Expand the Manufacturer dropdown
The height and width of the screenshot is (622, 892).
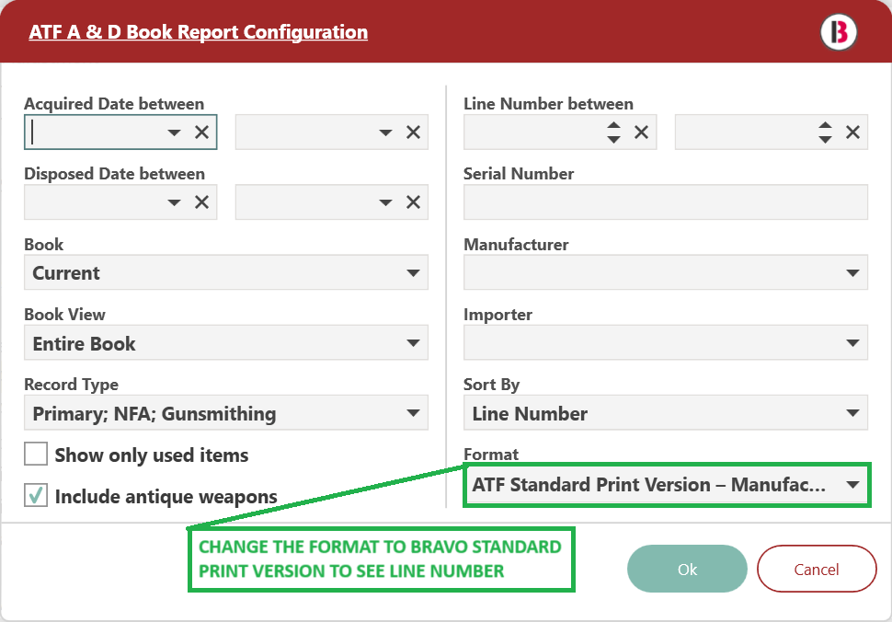(666, 272)
